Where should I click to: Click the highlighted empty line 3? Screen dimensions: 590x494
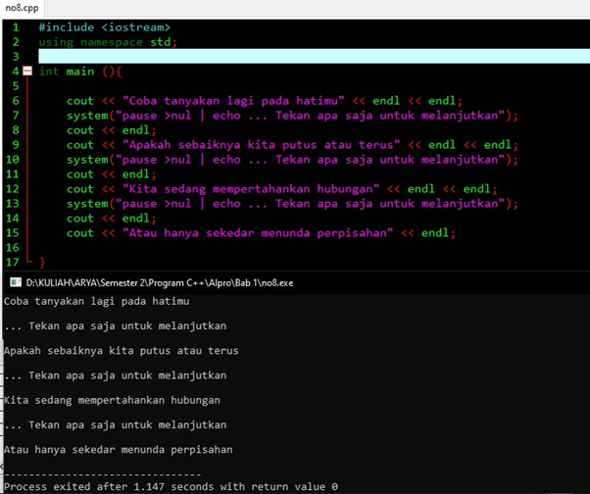(x=315, y=57)
